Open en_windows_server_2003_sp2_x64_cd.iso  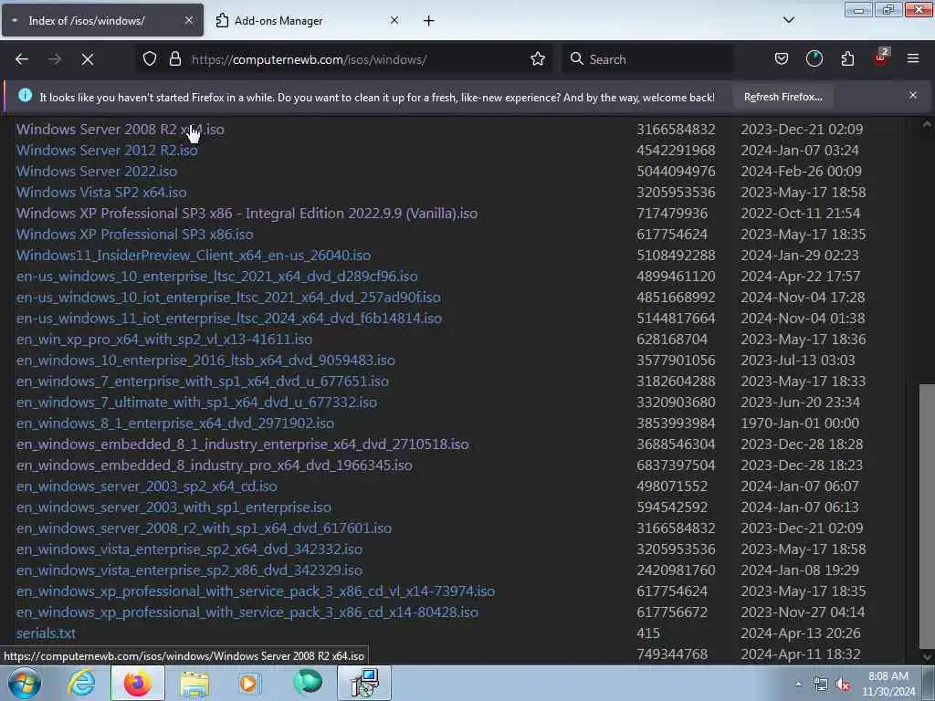point(147,486)
